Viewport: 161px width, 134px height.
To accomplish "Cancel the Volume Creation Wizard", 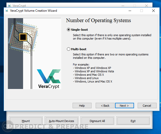I will click(147, 106).
